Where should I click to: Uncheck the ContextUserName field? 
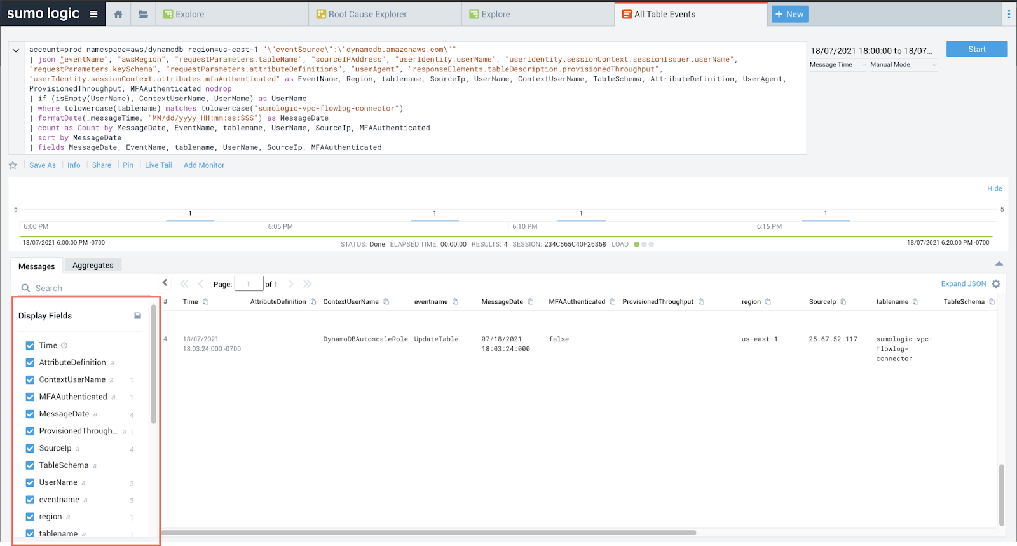click(x=30, y=380)
